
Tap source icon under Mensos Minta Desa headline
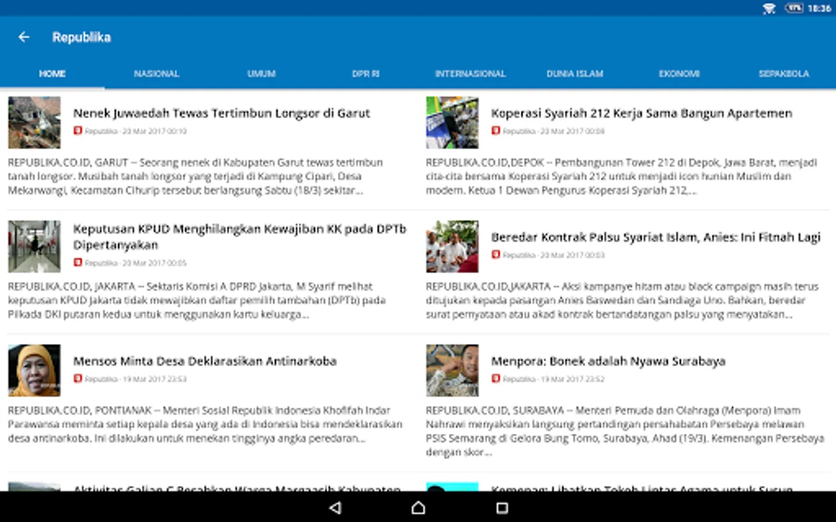(x=78, y=378)
